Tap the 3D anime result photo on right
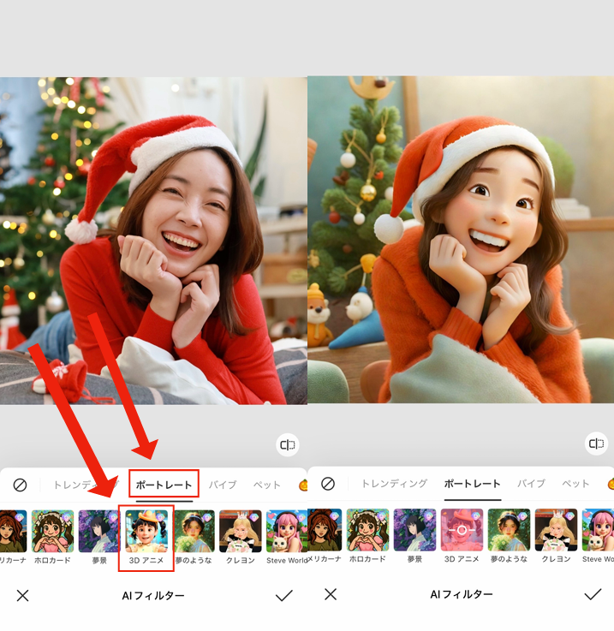 (x=461, y=240)
